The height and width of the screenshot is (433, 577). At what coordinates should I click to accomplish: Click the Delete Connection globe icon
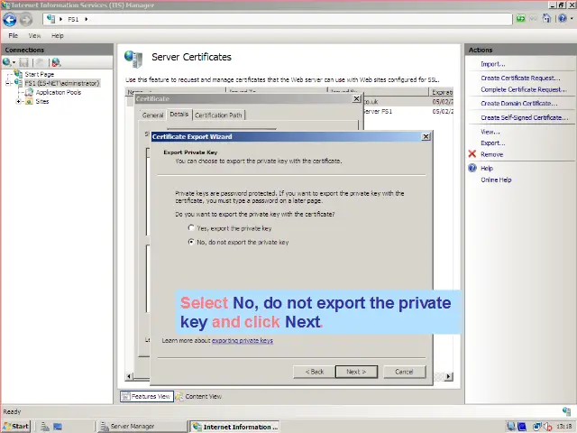pos(56,62)
